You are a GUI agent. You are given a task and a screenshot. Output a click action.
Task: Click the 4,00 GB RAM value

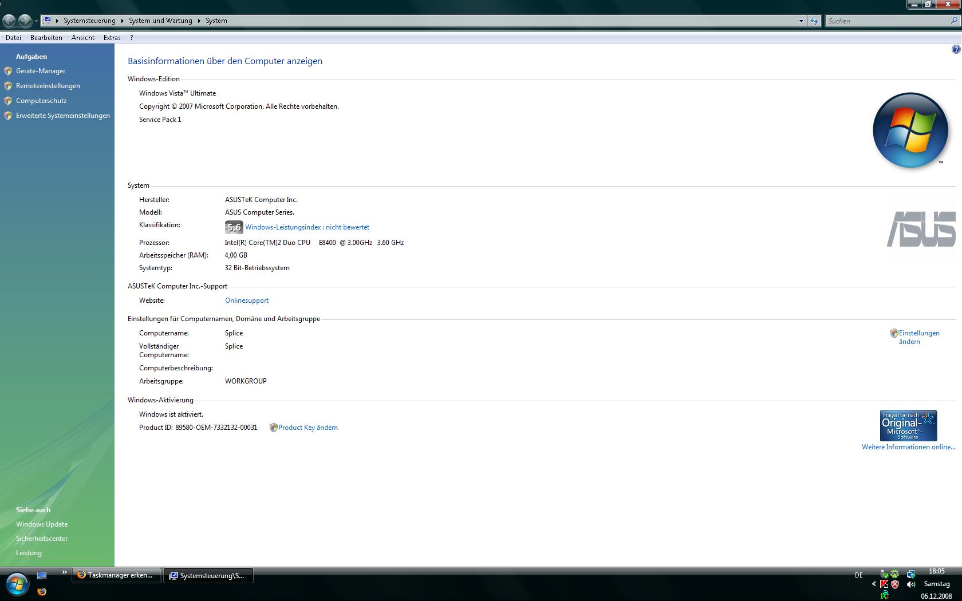(236, 255)
